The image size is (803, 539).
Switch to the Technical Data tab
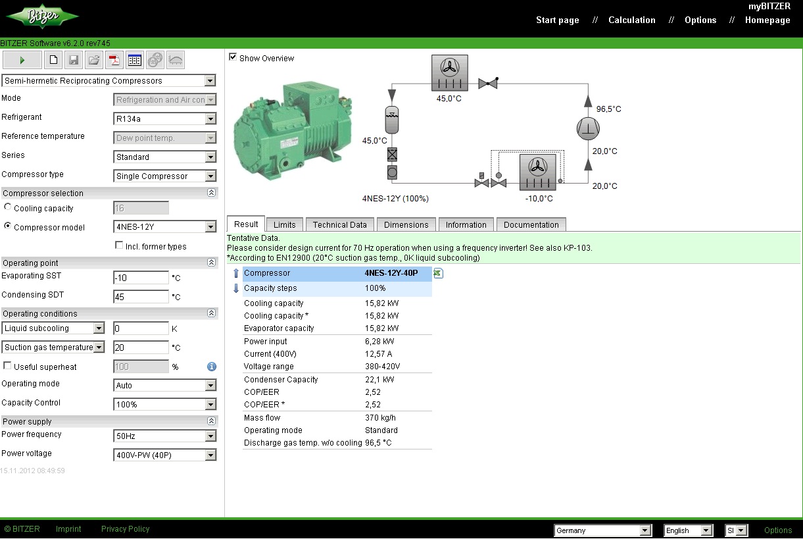[339, 224]
